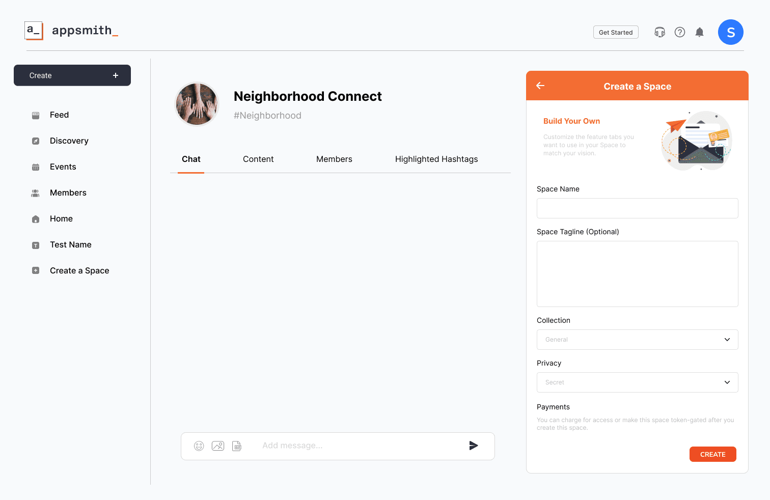Open the Highlighted Hashtags tab
The height and width of the screenshot is (500, 770).
click(x=436, y=159)
